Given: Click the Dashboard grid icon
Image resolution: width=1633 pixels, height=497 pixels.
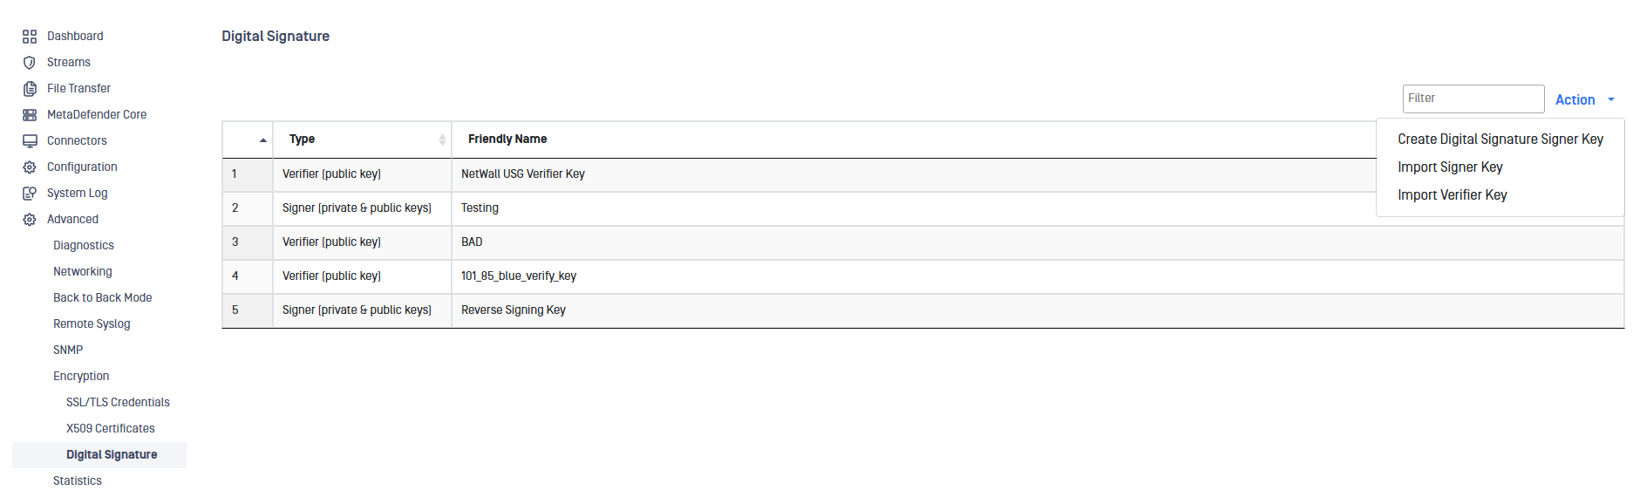Looking at the screenshot, I should [30, 37].
